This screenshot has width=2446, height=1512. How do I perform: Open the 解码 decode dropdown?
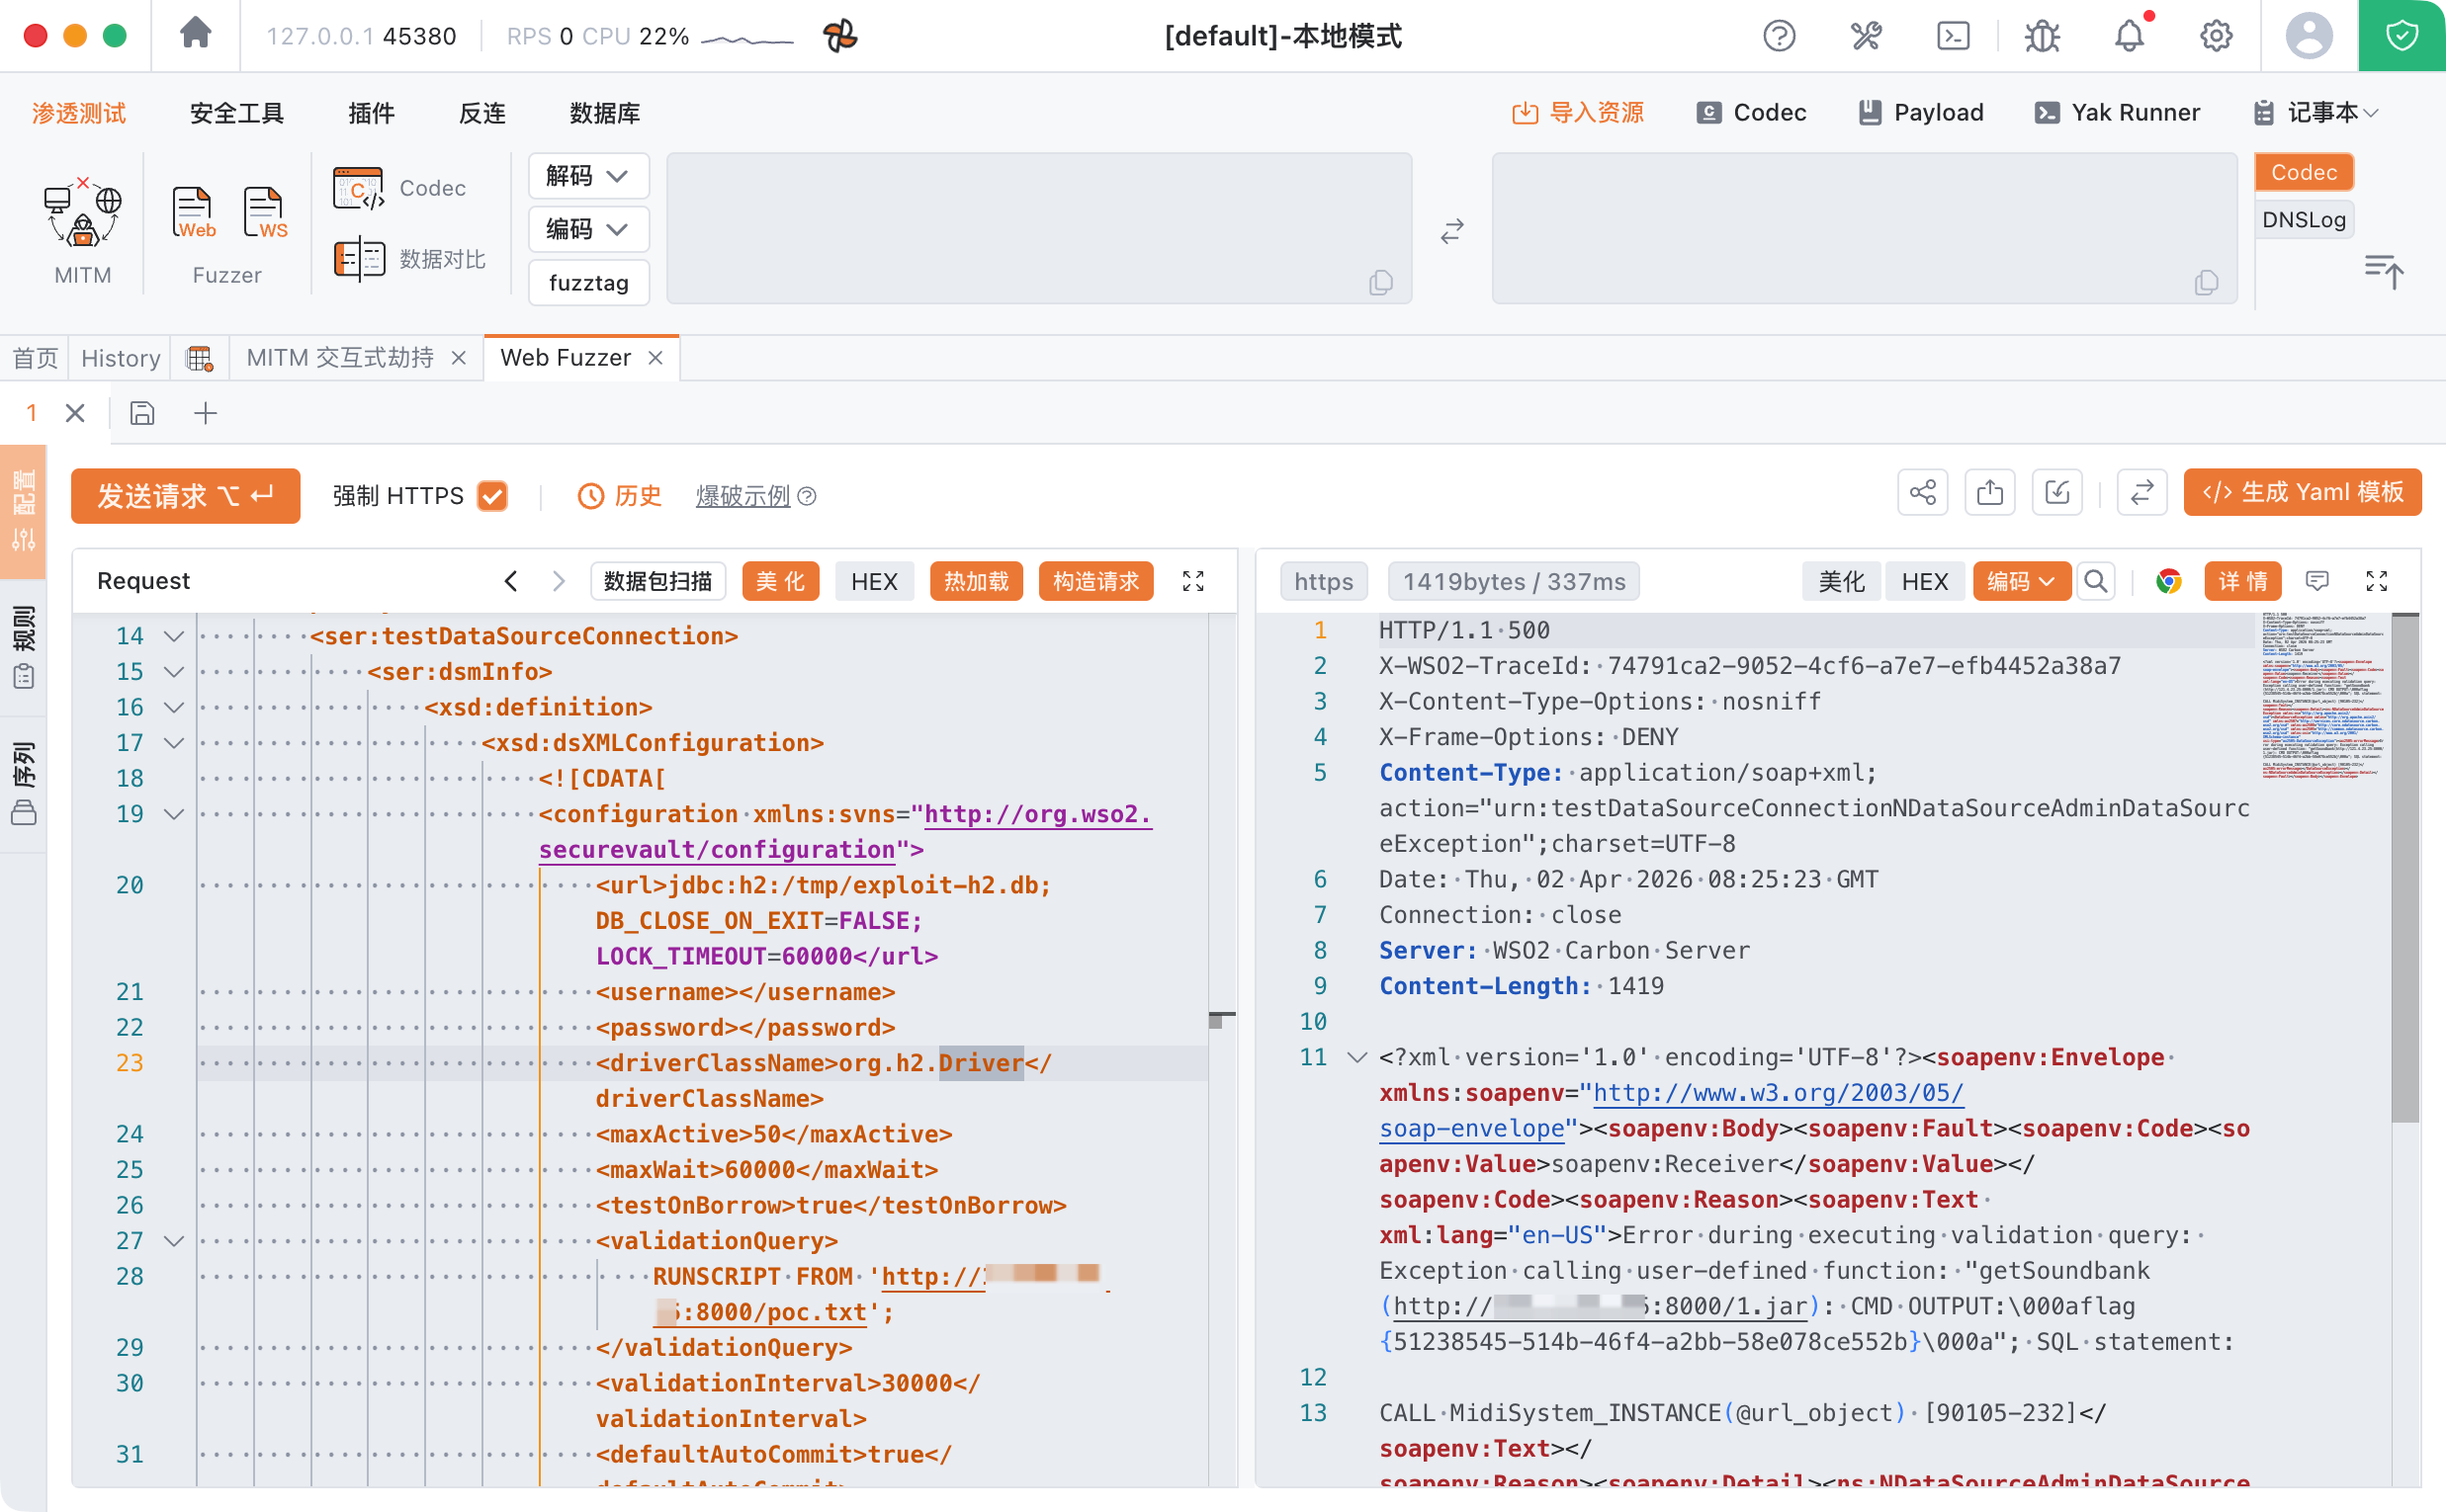pyautogui.click(x=588, y=176)
